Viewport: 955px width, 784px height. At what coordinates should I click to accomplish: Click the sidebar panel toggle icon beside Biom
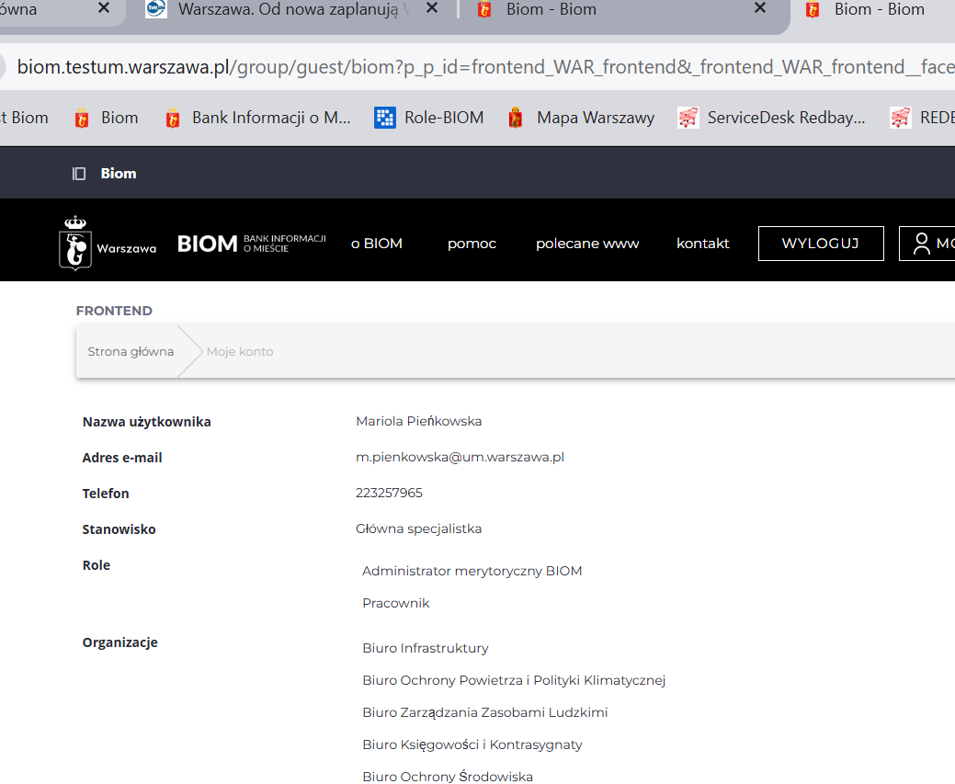click(79, 174)
